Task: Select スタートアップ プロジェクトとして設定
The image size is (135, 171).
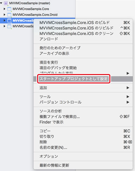Action: [x=83, y=79]
